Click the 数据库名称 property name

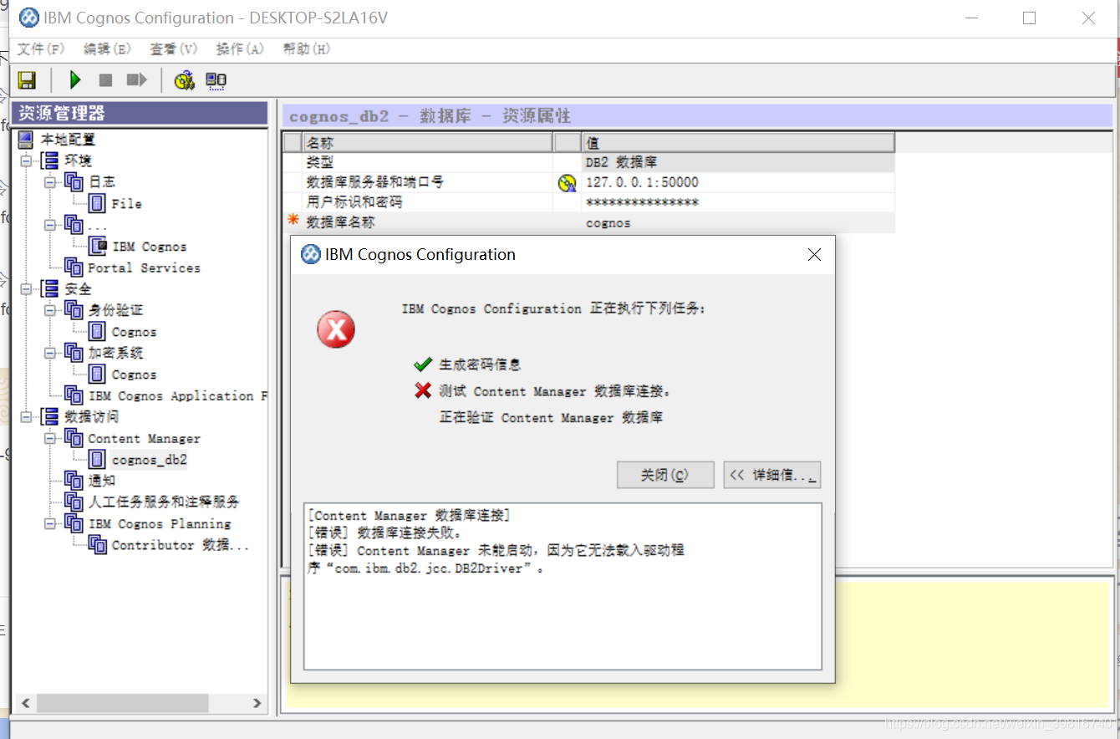[341, 223]
